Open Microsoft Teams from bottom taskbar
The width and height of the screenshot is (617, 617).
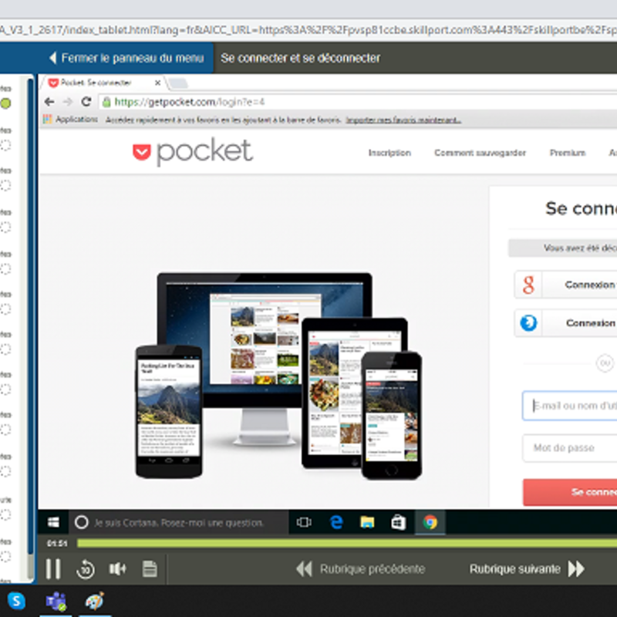pyautogui.click(x=56, y=601)
